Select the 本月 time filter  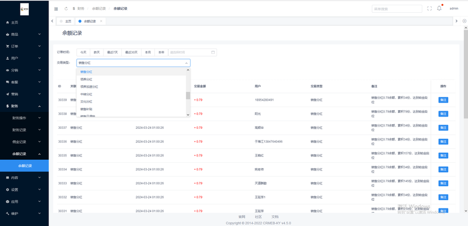(148, 52)
